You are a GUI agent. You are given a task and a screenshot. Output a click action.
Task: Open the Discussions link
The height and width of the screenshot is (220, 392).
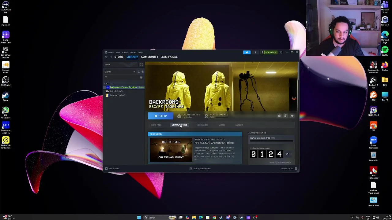(203, 125)
